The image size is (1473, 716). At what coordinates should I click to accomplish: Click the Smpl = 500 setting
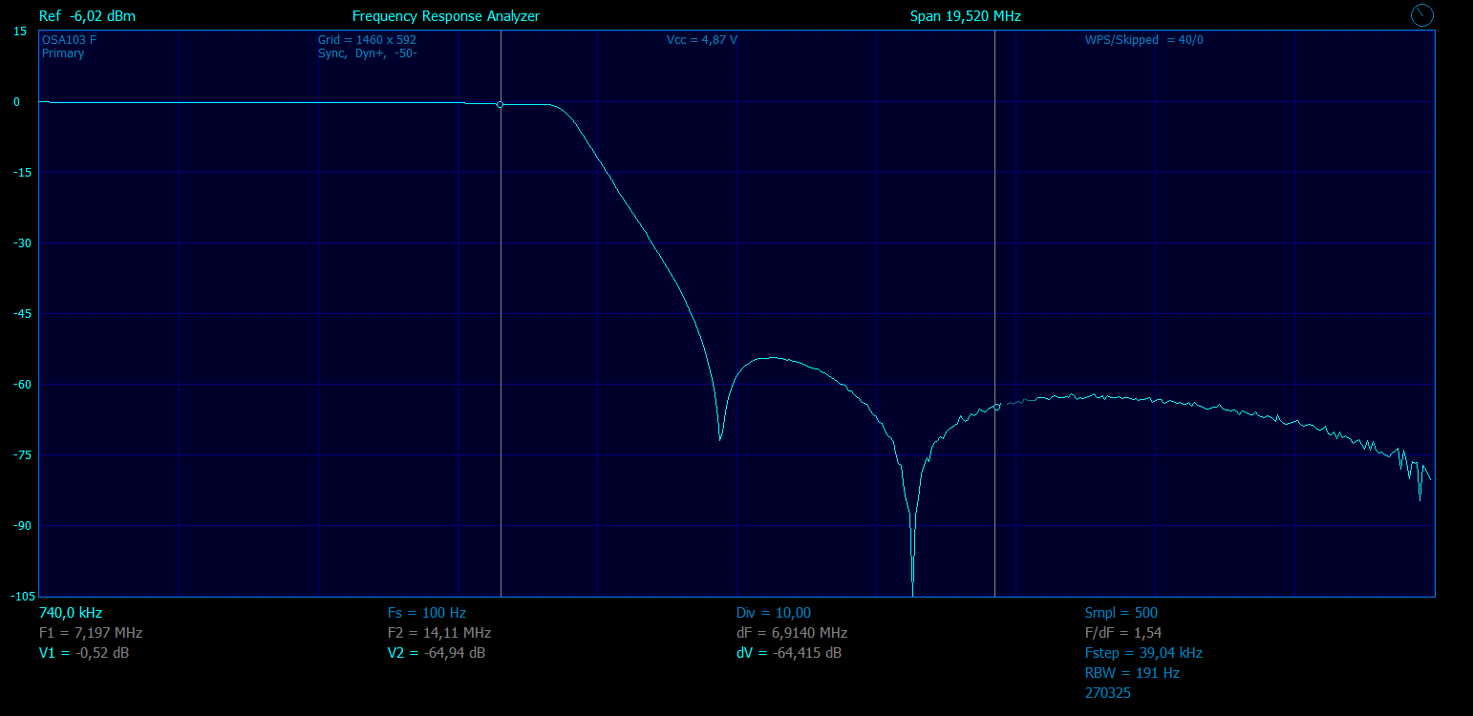[1121, 613]
